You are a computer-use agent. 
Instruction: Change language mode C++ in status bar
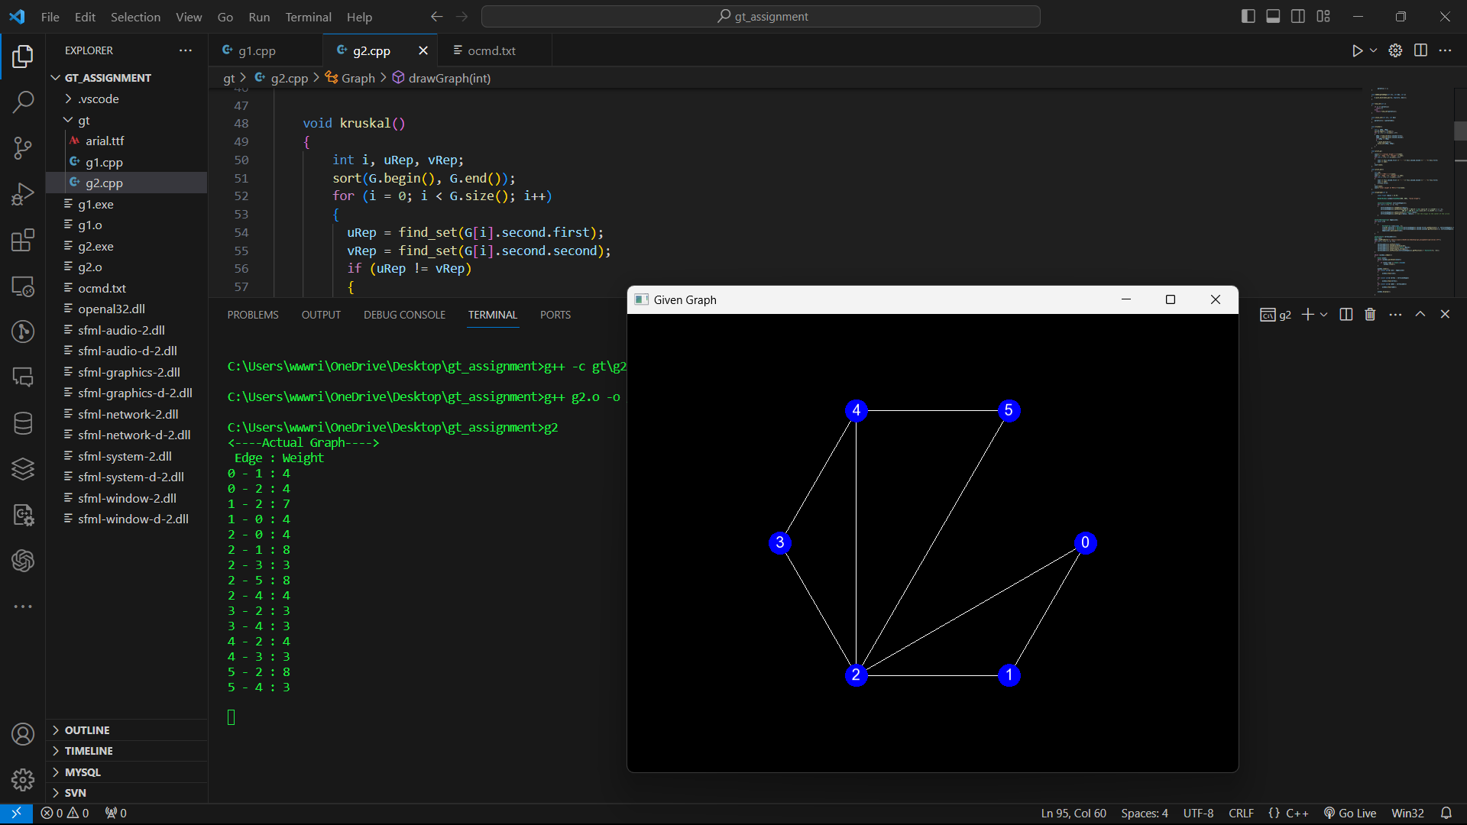coord(1297,814)
